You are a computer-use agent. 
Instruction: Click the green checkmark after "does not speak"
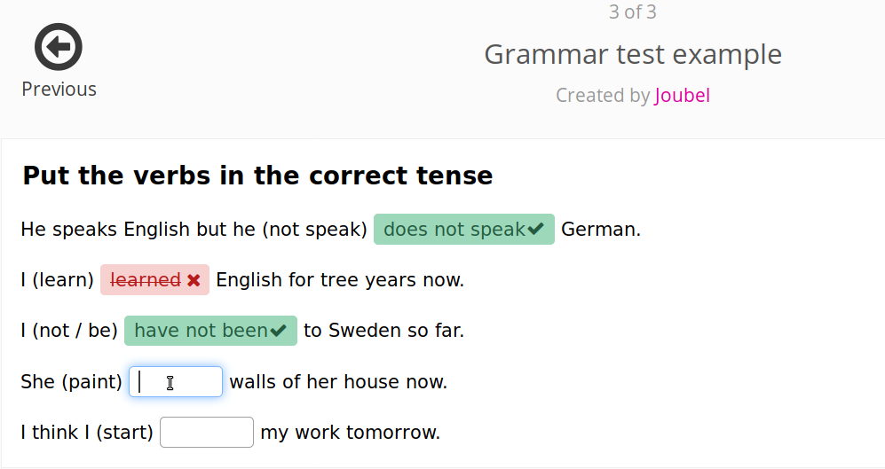pyautogui.click(x=535, y=230)
